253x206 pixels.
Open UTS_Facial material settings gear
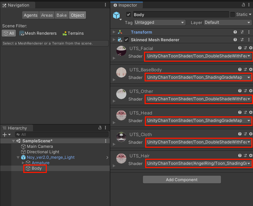click(x=251, y=48)
